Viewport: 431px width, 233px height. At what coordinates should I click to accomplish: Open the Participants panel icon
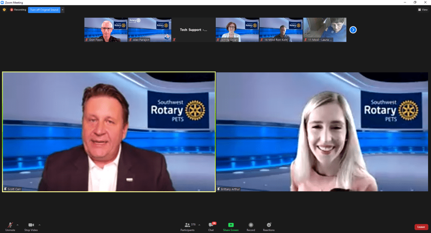pos(187,225)
